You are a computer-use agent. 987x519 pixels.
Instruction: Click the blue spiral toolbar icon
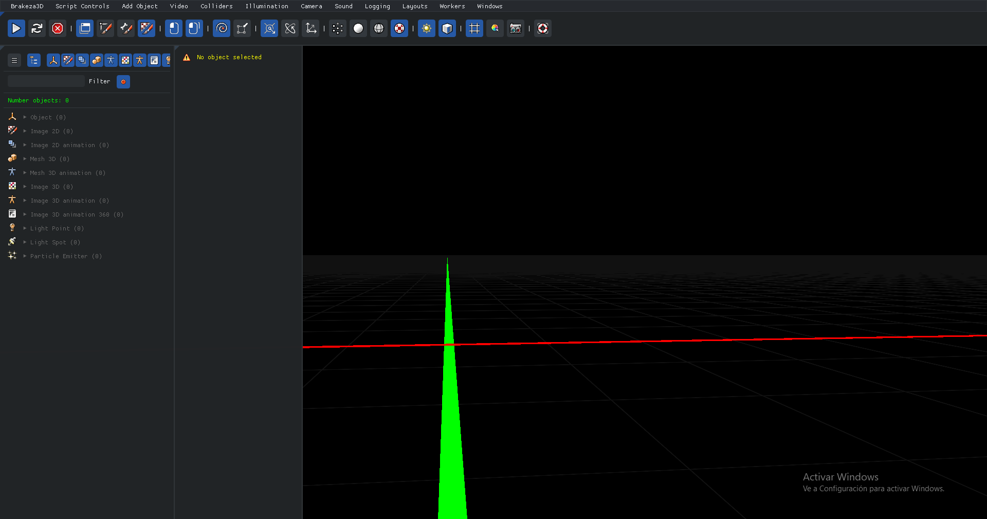(222, 28)
